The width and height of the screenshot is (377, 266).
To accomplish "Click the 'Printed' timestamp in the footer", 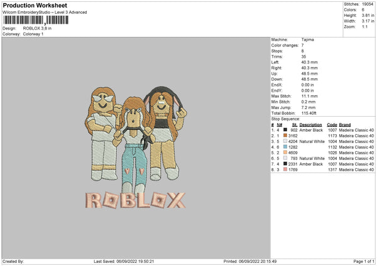I will click(x=250, y=261).
